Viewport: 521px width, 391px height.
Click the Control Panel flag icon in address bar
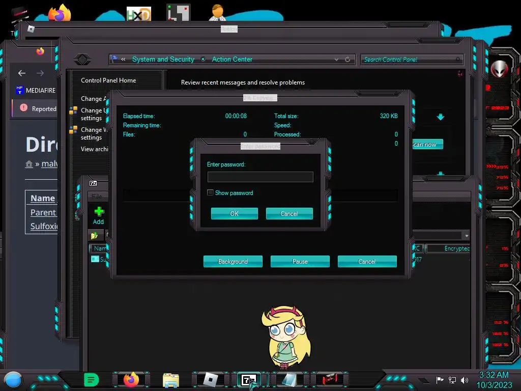click(114, 59)
